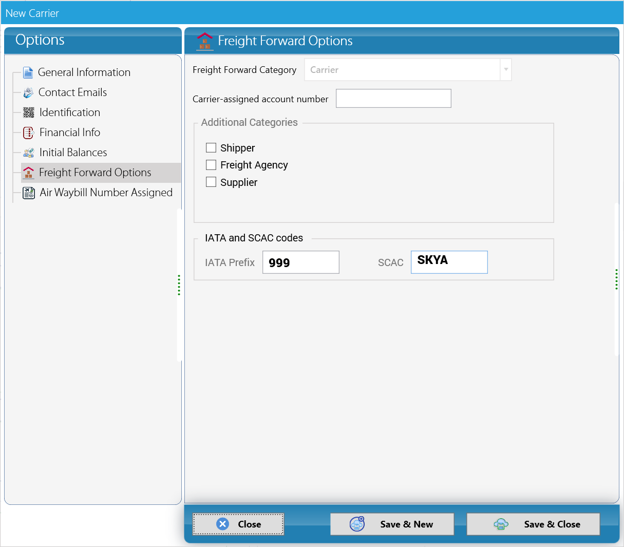Click the Freight Forward Category Carrier combo box

tap(408, 70)
